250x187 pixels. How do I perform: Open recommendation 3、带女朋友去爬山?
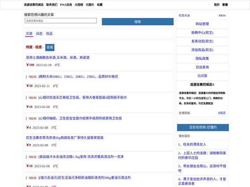(202, 168)
